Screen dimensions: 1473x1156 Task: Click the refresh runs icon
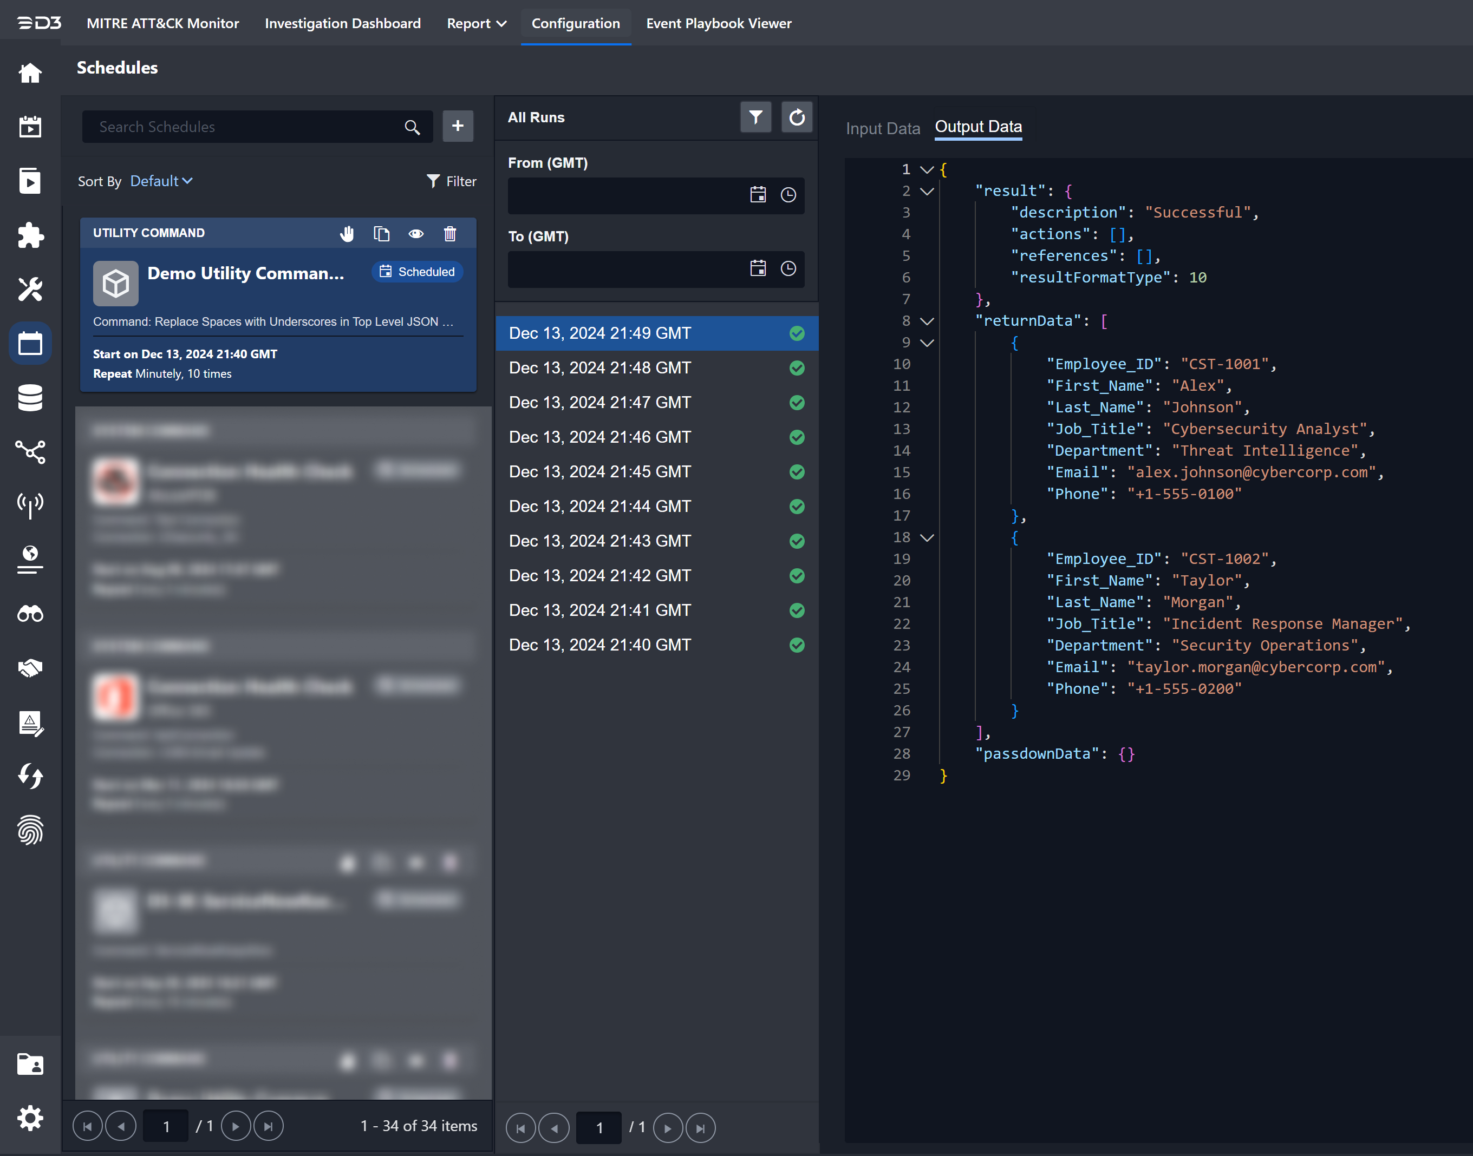click(797, 117)
